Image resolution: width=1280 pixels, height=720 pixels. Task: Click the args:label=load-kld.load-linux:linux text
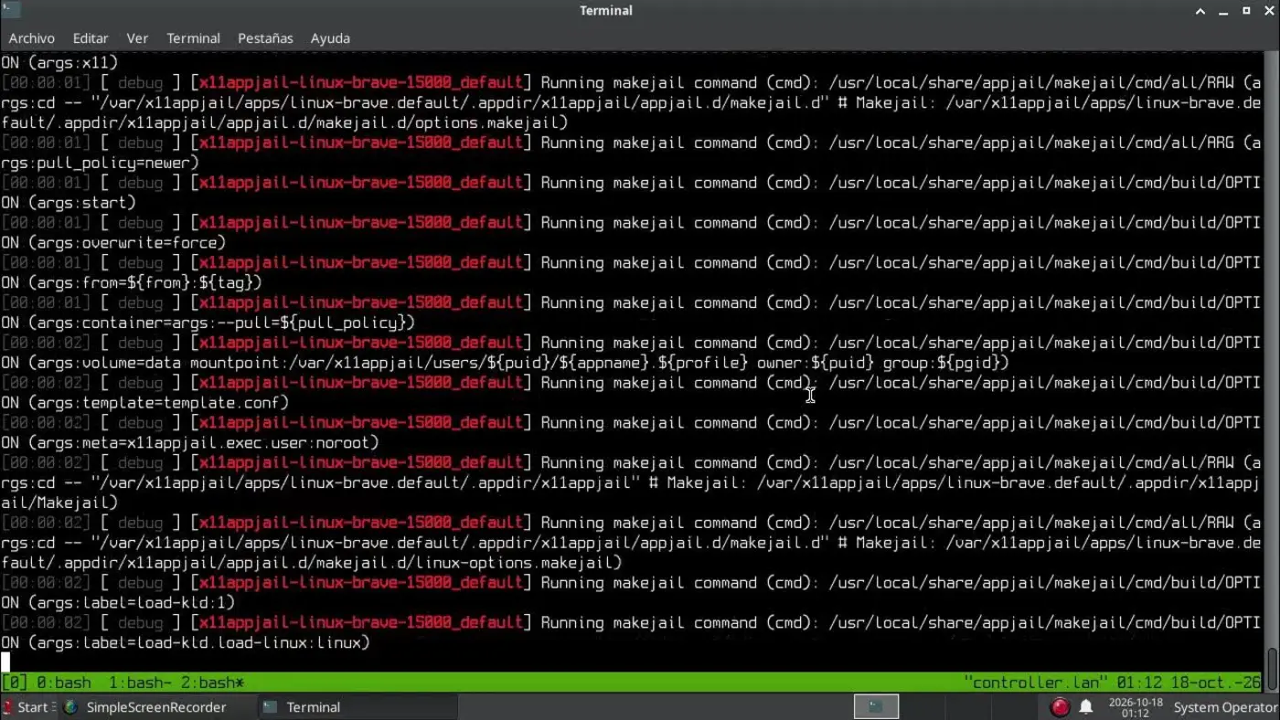click(198, 643)
